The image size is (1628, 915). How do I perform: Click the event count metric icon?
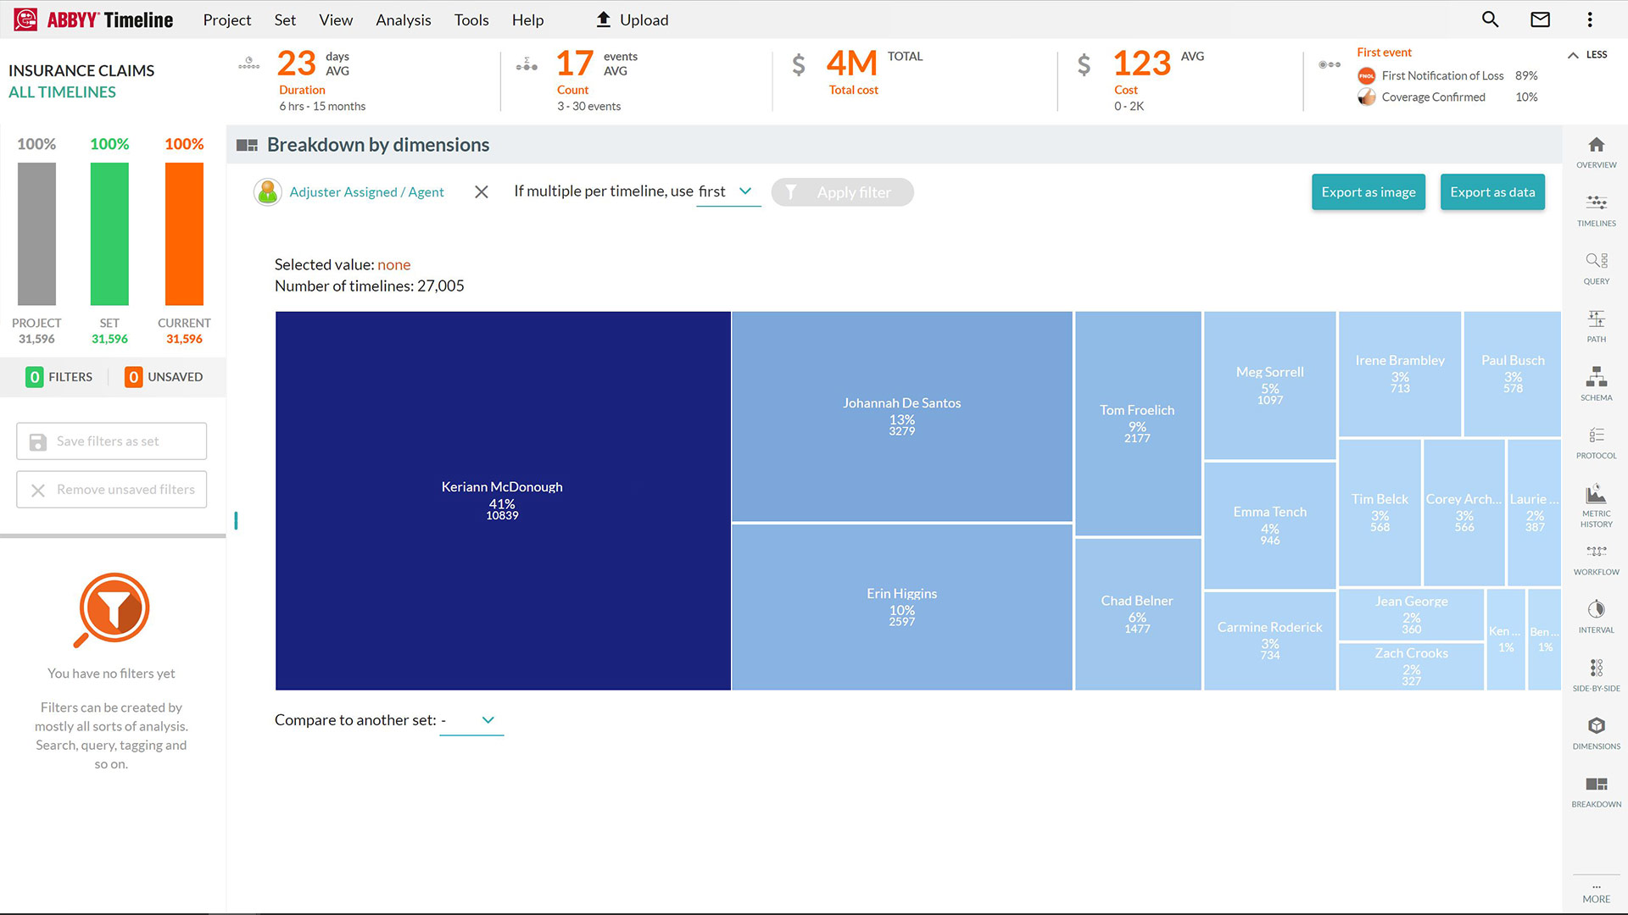click(527, 64)
